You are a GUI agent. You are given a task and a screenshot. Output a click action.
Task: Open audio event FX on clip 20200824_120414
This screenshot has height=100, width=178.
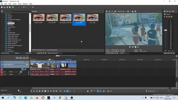click(x=73, y=69)
